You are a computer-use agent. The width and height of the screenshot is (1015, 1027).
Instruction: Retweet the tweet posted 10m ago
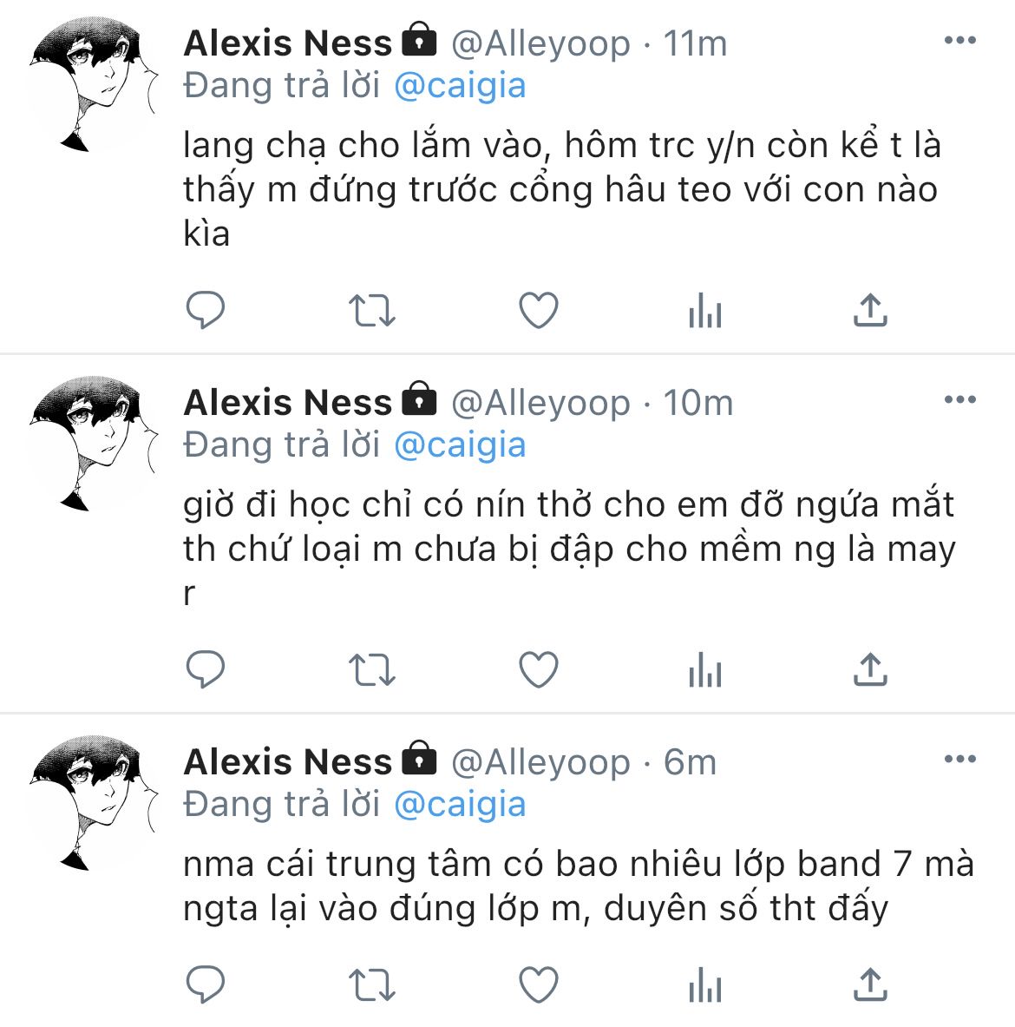click(371, 670)
